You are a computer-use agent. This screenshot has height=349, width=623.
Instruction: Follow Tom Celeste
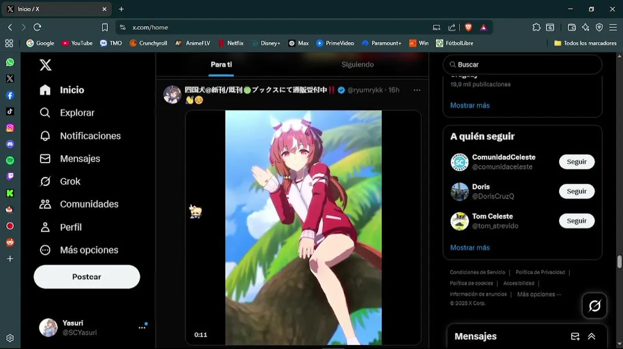(x=577, y=221)
